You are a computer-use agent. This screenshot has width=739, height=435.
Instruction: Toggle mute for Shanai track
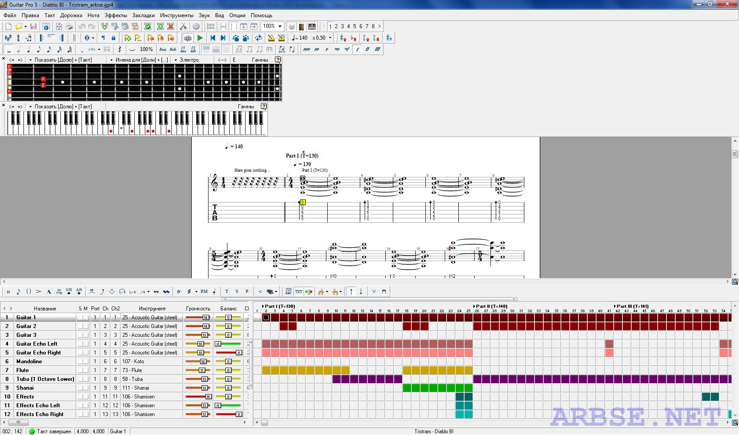(x=86, y=388)
